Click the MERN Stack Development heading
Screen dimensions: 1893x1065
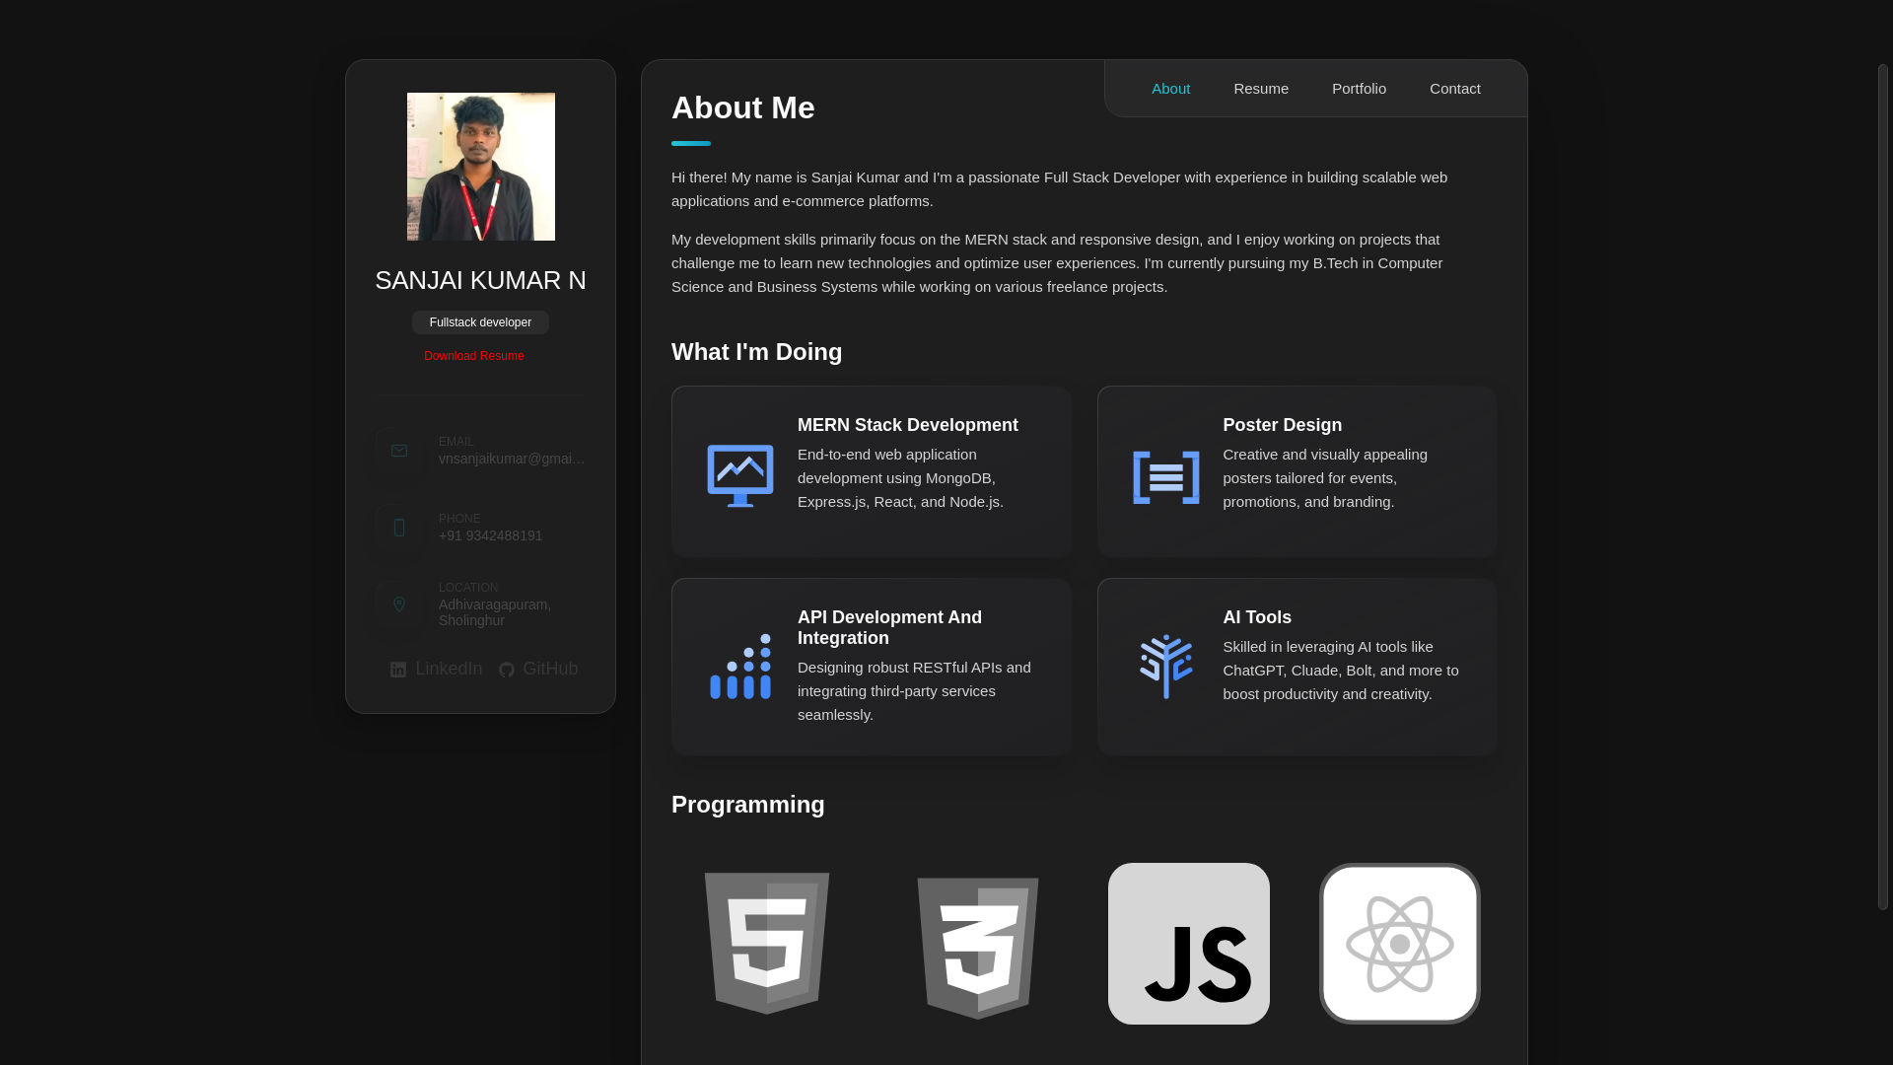point(908,425)
